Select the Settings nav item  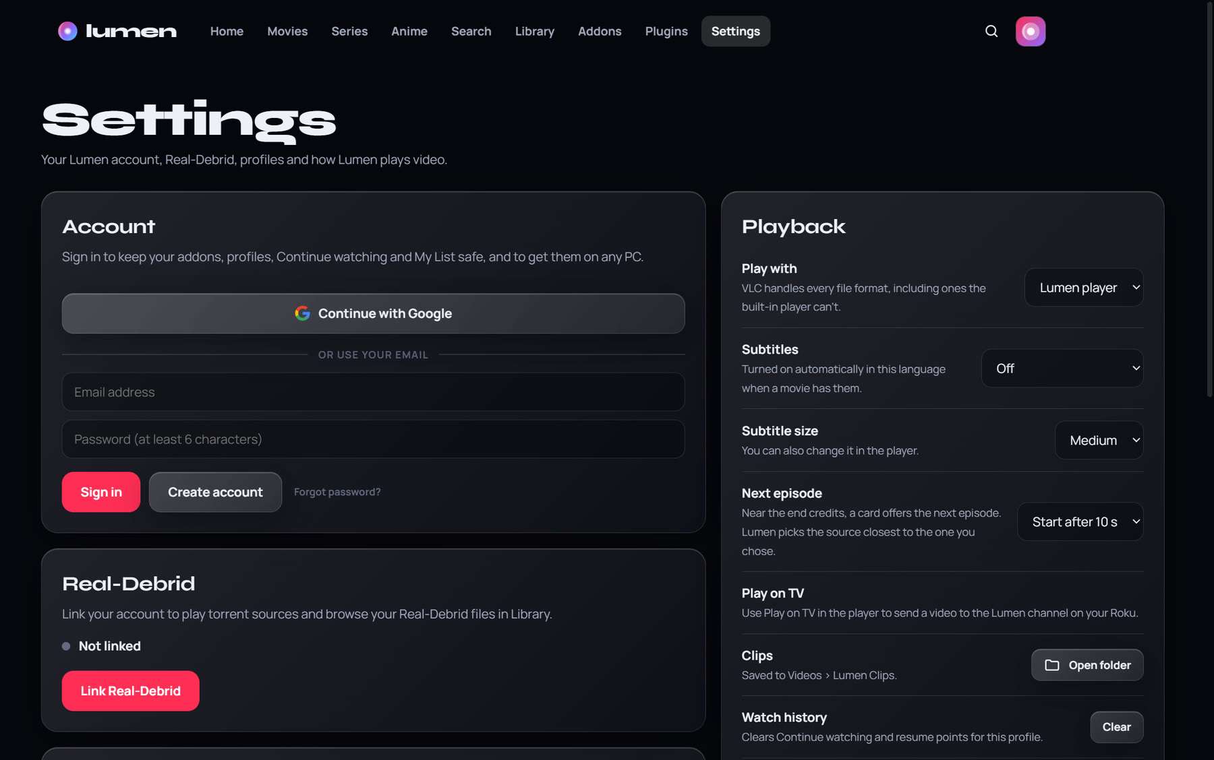click(x=736, y=31)
